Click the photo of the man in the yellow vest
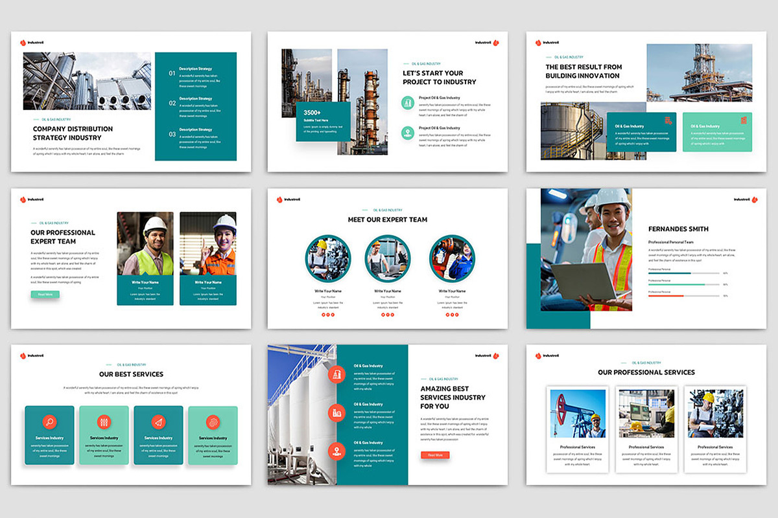 click(145, 243)
